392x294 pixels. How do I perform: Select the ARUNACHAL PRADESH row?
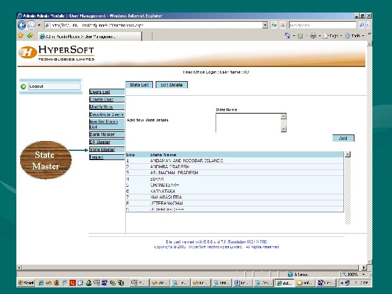(235, 173)
